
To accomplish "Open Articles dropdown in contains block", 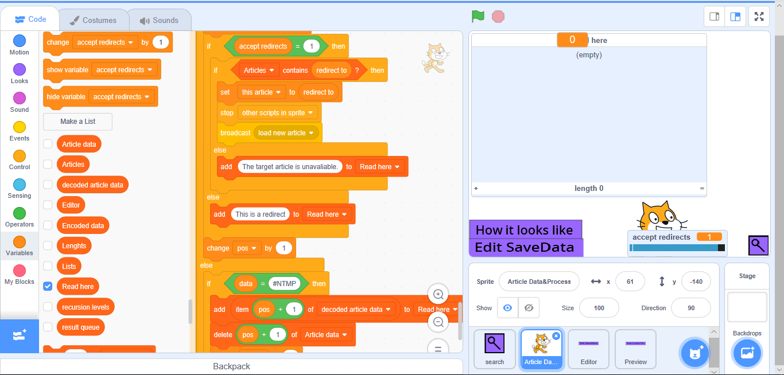I will pos(259,71).
